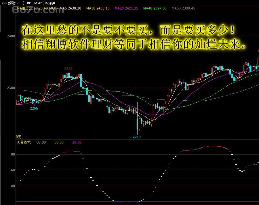Click the 60 level on indicator axis
Viewport: 259px width, 205px height.
pyautogui.click(x=13, y=170)
